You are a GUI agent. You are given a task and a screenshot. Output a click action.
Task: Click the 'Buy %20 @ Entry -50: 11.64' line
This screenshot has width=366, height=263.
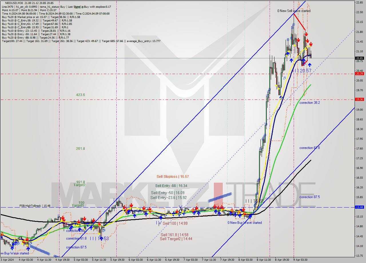[36, 34]
